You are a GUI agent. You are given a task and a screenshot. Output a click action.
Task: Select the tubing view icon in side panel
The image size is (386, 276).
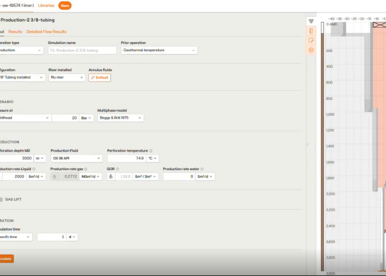(x=311, y=31)
